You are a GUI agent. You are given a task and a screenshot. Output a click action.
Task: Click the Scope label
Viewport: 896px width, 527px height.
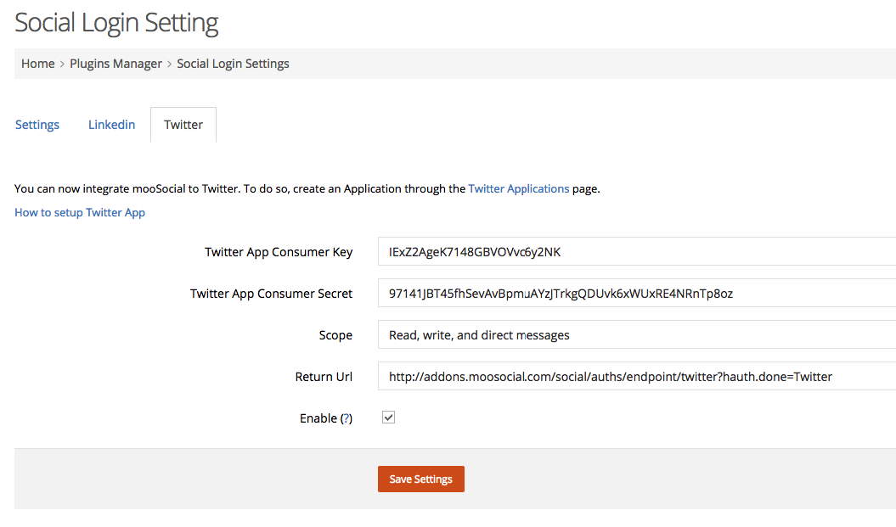[335, 335]
